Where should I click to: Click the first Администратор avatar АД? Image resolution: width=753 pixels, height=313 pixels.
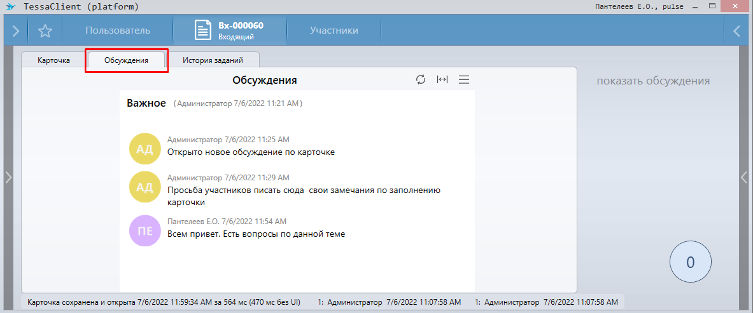145,149
